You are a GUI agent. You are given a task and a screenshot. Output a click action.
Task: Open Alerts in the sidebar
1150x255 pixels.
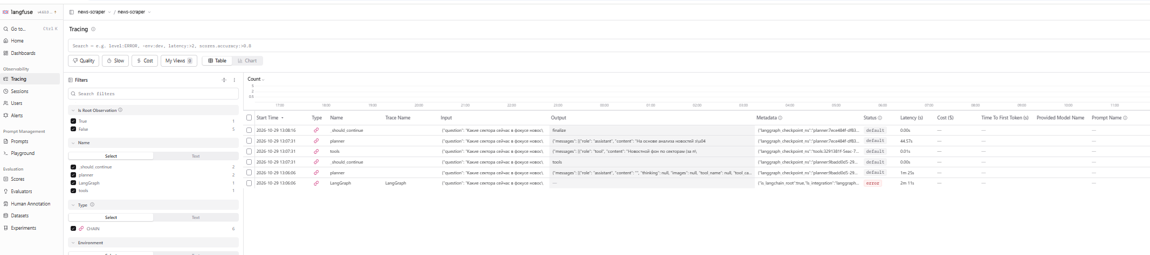[17, 116]
